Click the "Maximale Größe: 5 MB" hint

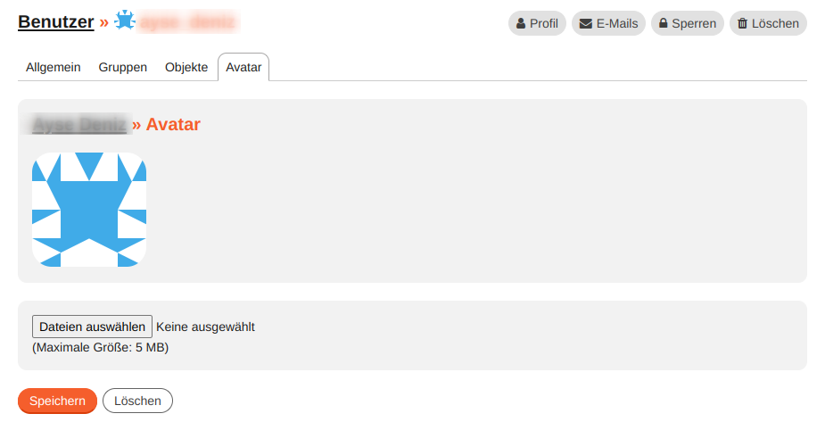[101, 347]
